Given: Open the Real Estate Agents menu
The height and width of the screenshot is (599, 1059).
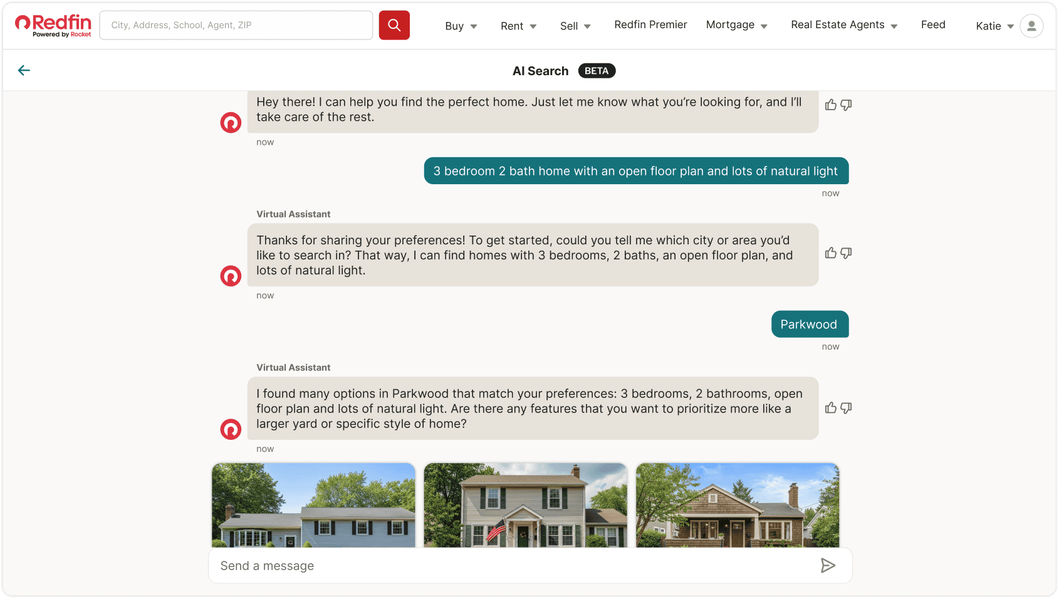Looking at the screenshot, I should pyautogui.click(x=843, y=25).
